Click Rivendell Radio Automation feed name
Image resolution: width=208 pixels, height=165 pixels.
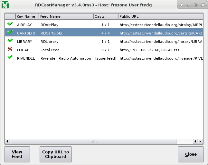(66, 58)
